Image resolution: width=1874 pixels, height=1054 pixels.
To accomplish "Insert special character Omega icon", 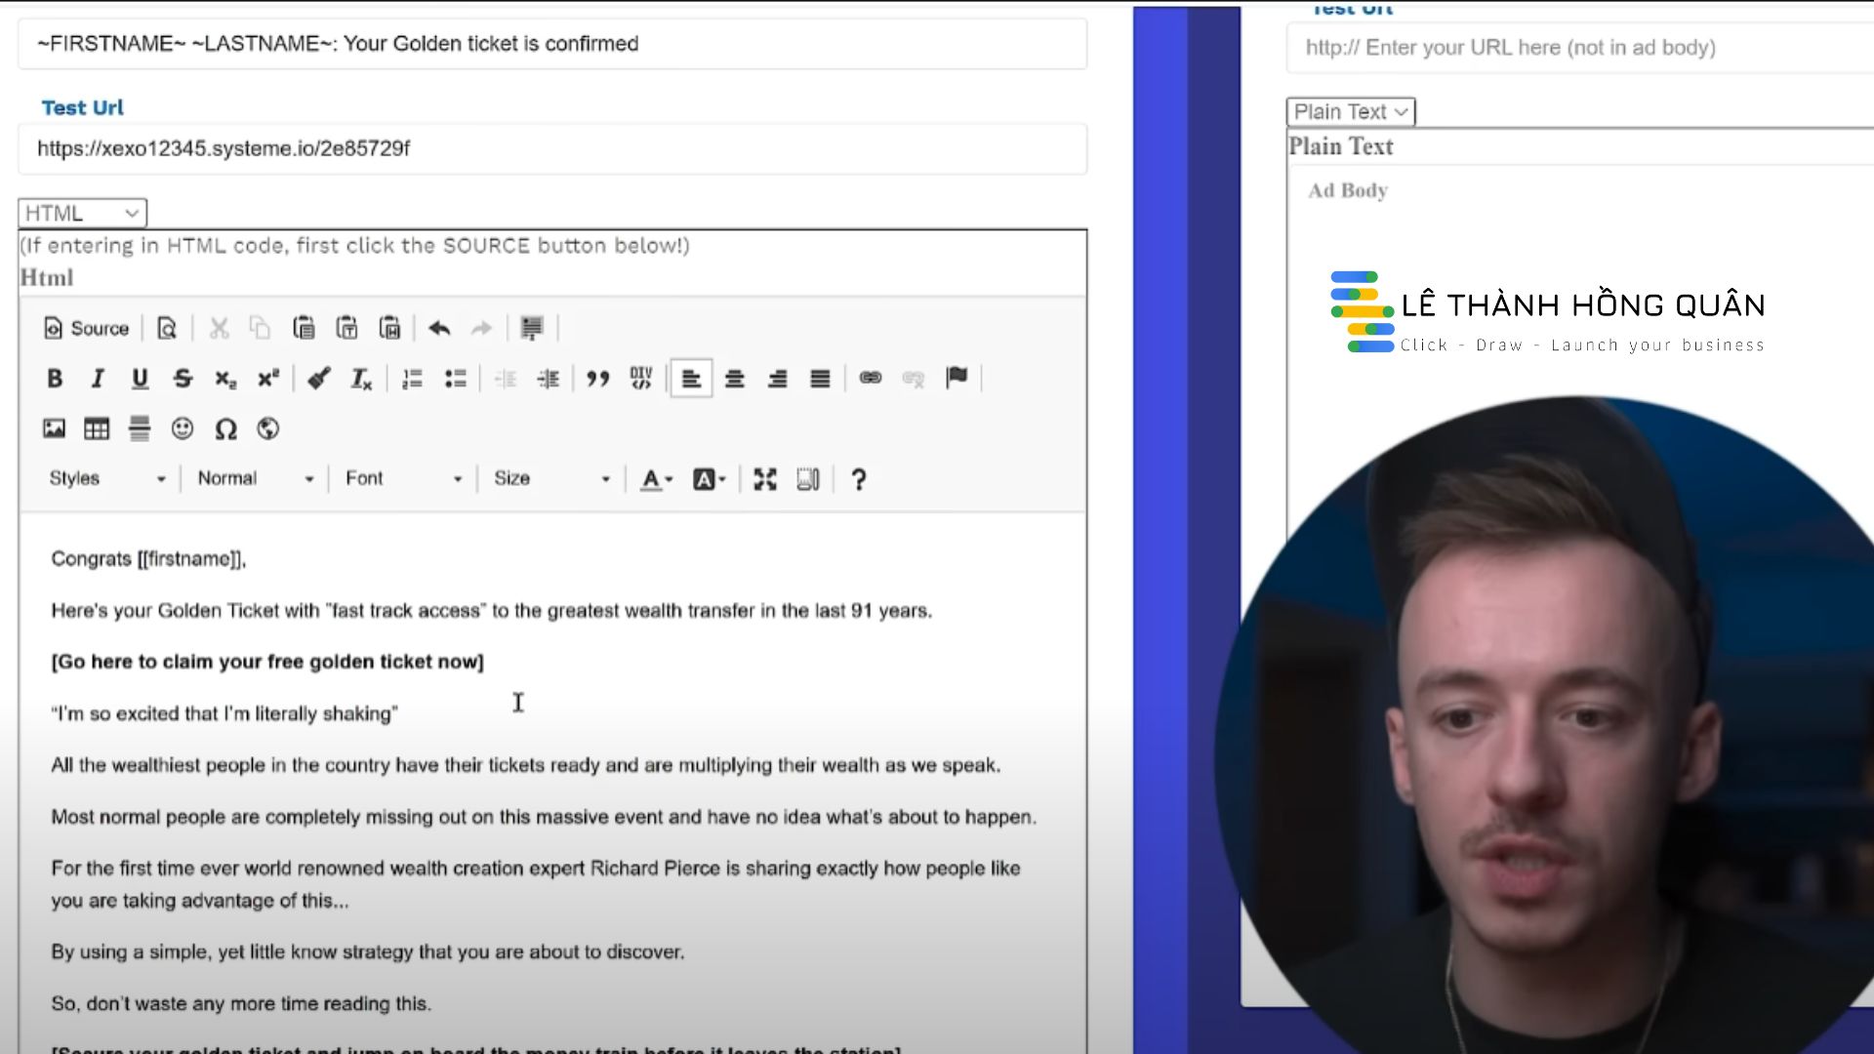I will pos(225,428).
